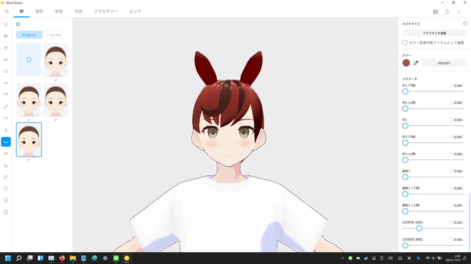
Task: Click the mouth color swatch
Action: [x=406, y=63]
